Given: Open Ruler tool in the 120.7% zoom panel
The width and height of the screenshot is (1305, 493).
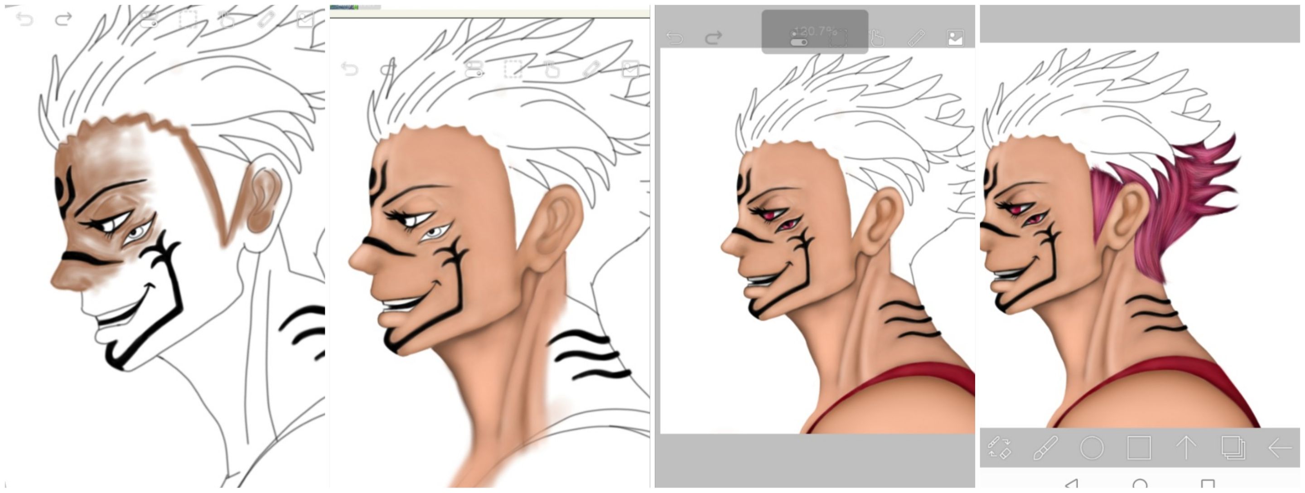Looking at the screenshot, I should click(916, 38).
